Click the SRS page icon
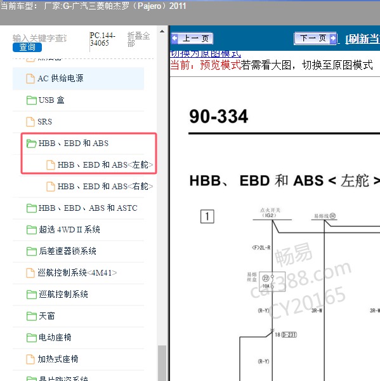This screenshot has width=380, height=381. pyautogui.click(x=30, y=122)
